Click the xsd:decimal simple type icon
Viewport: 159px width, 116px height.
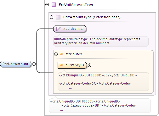coord(58,29)
